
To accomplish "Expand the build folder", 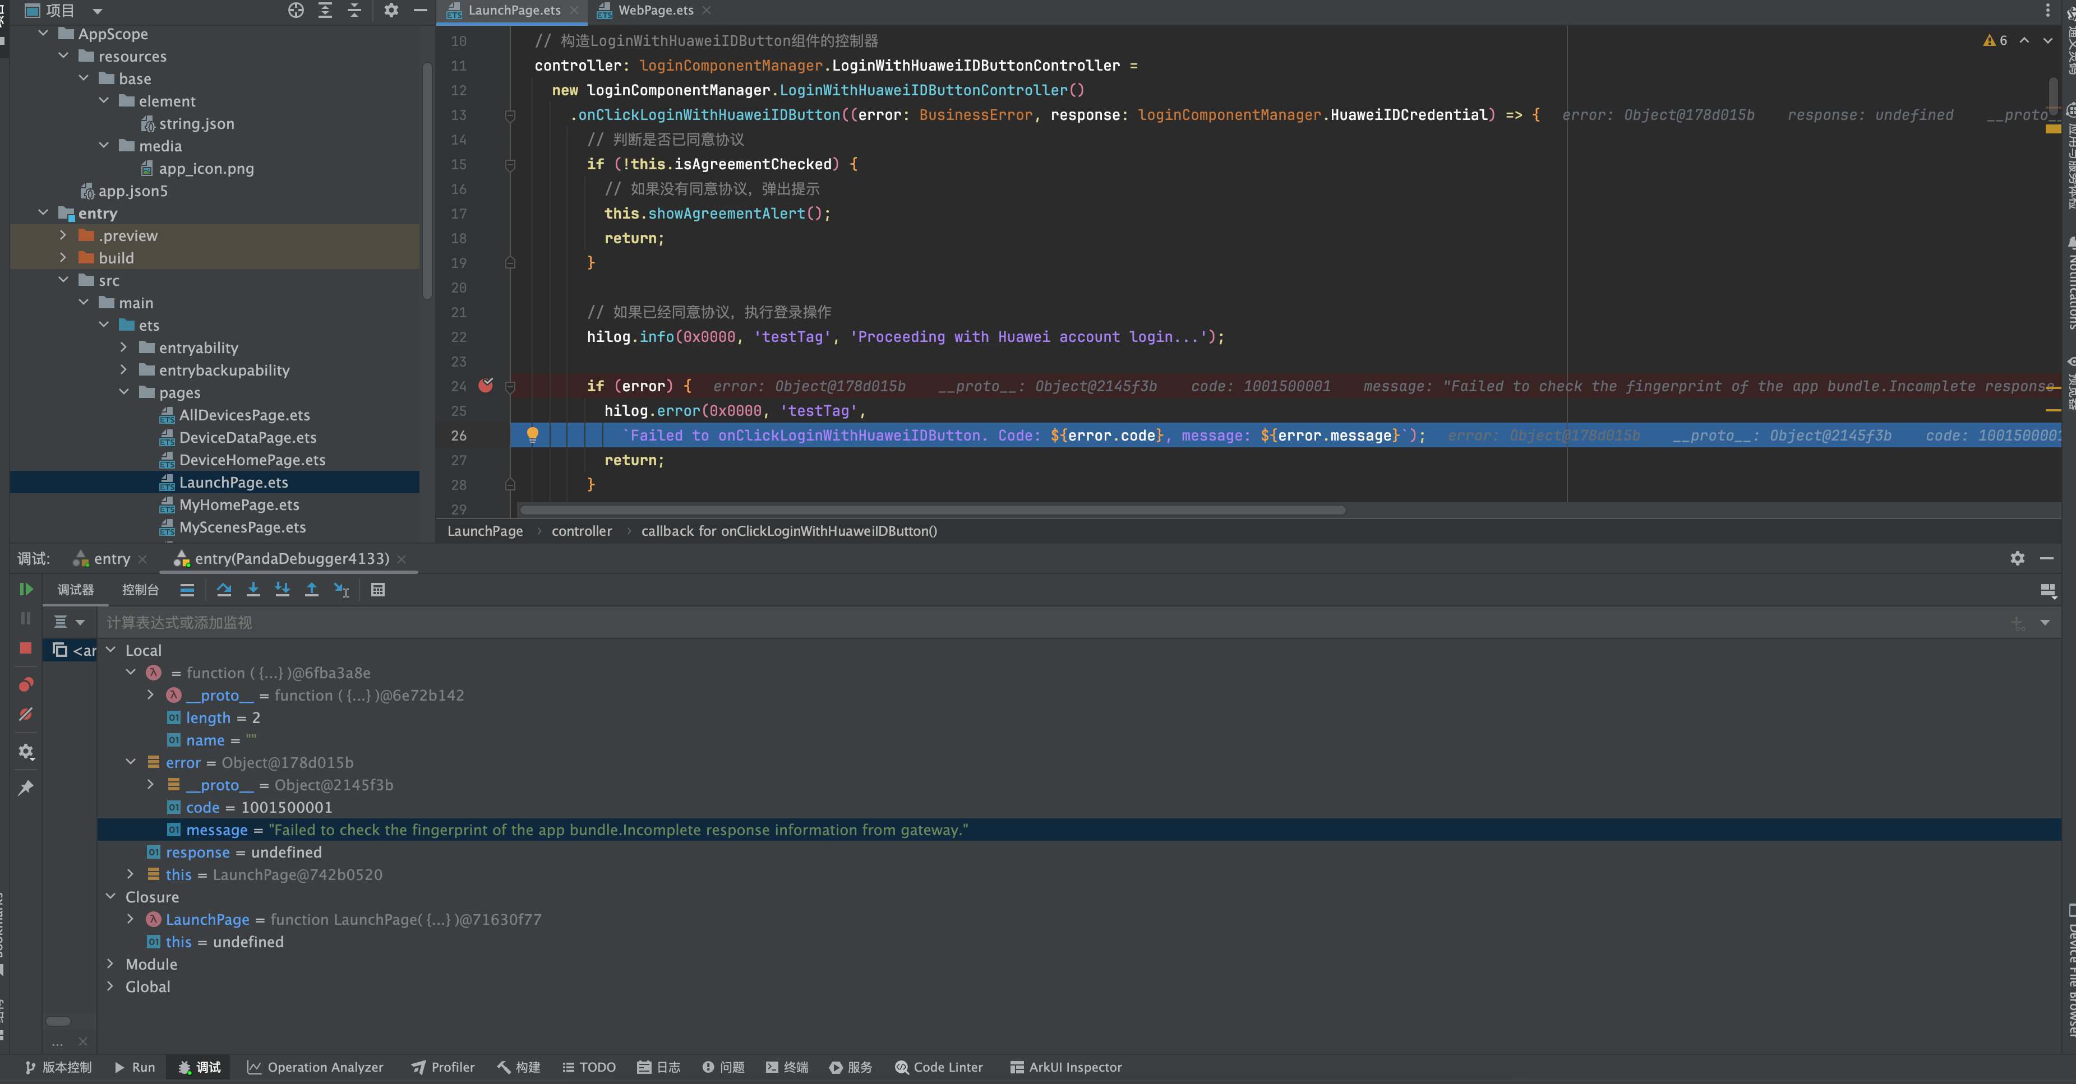I will click(x=63, y=258).
